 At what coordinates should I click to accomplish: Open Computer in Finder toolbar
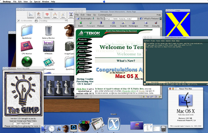pos(31,15)
